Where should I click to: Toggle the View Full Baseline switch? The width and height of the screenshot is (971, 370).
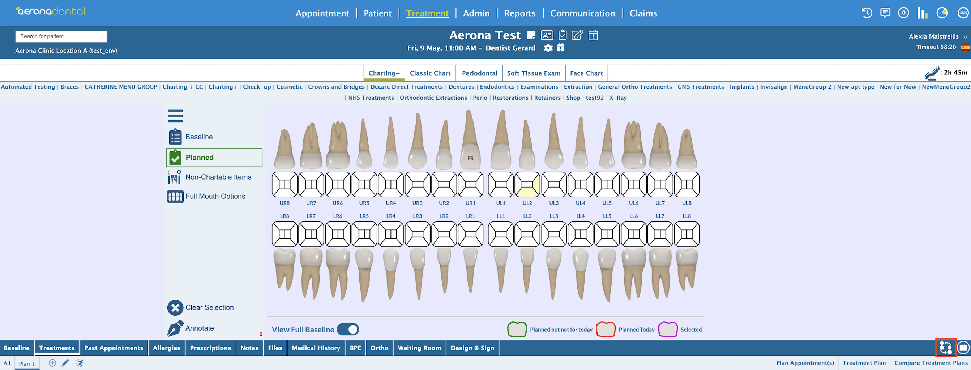click(347, 329)
